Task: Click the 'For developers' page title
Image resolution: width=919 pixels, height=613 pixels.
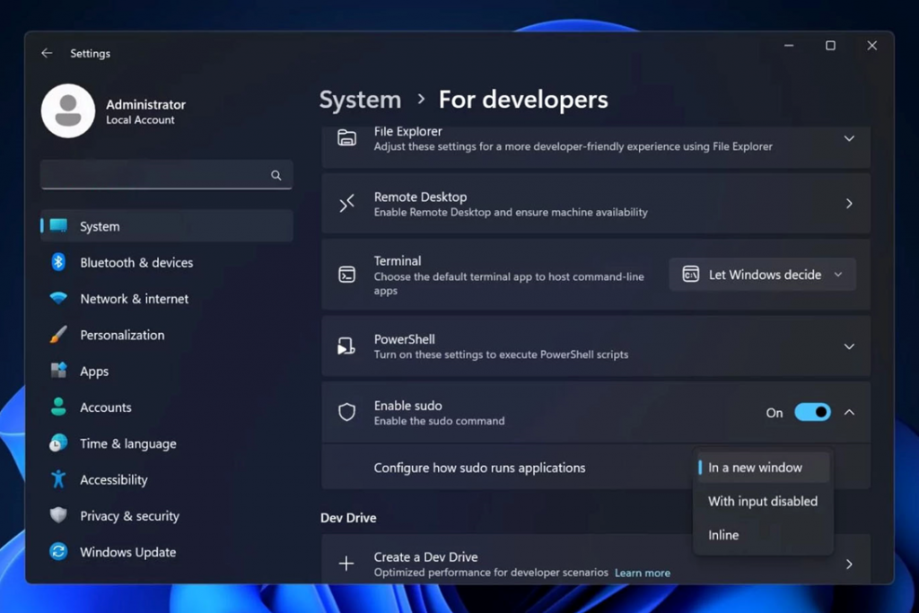Action: tap(523, 100)
